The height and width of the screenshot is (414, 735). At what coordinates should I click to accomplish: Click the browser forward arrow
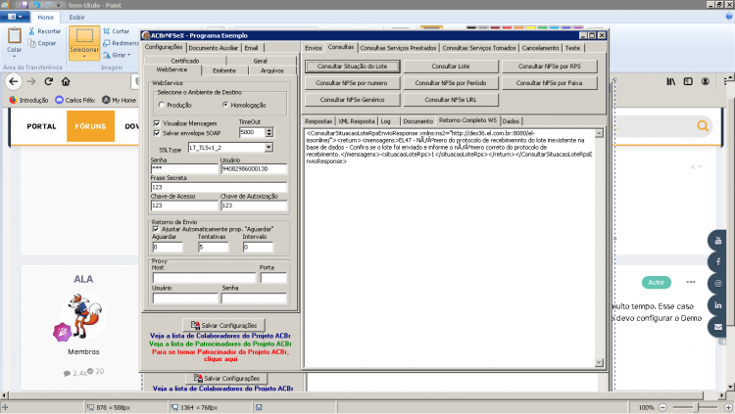(x=31, y=81)
